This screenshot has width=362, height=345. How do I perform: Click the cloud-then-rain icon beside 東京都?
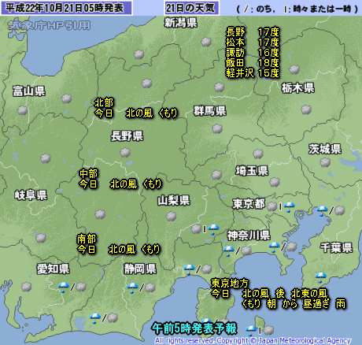(281, 206)
